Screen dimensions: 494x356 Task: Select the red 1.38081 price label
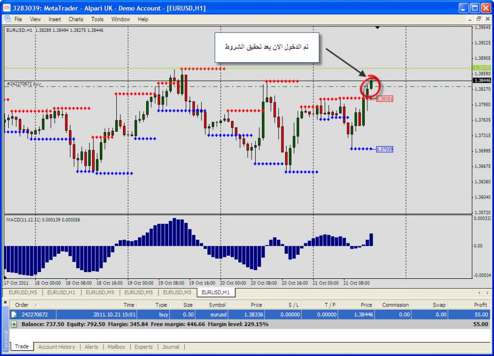pyautogui.click(x=384, y=98)
